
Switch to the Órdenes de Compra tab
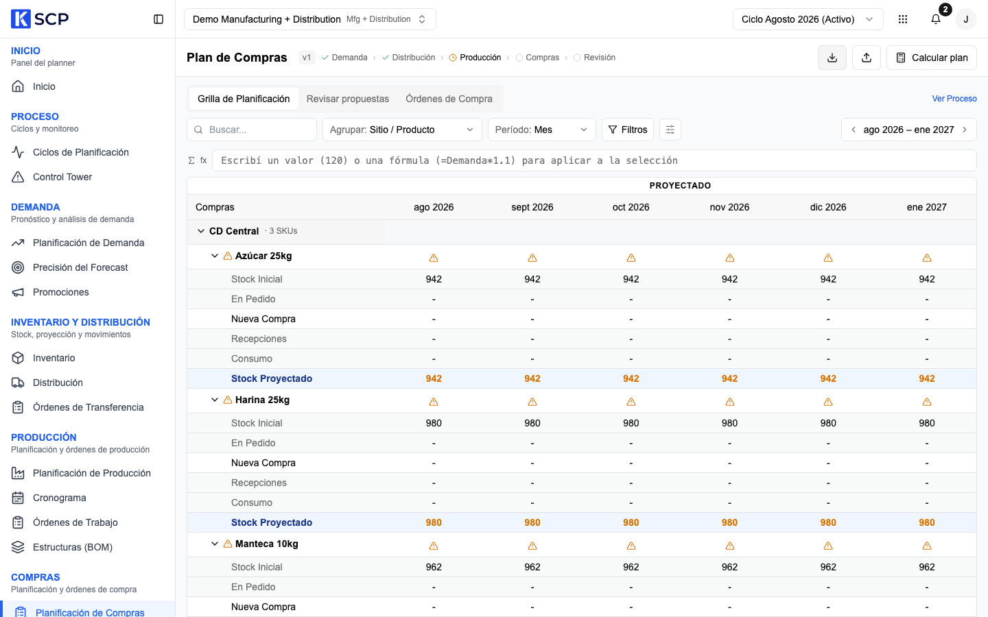pyautogui.click(x=449, y=99)
